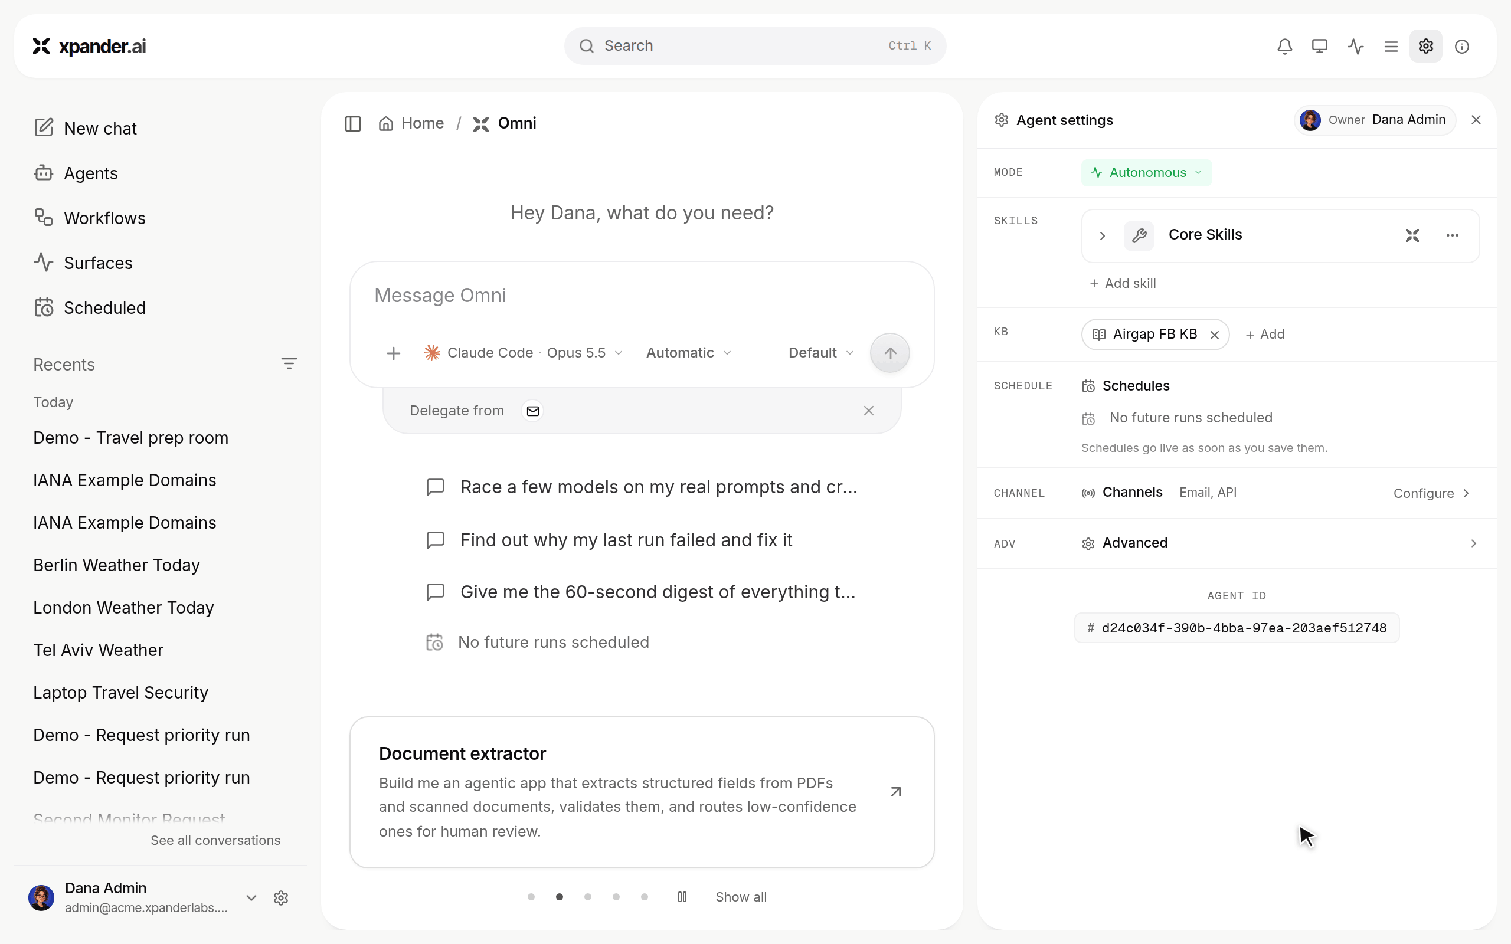Screen dimensions: 1511x944
Task: Go to Agents in sidebar
Action: coord(76,173)
